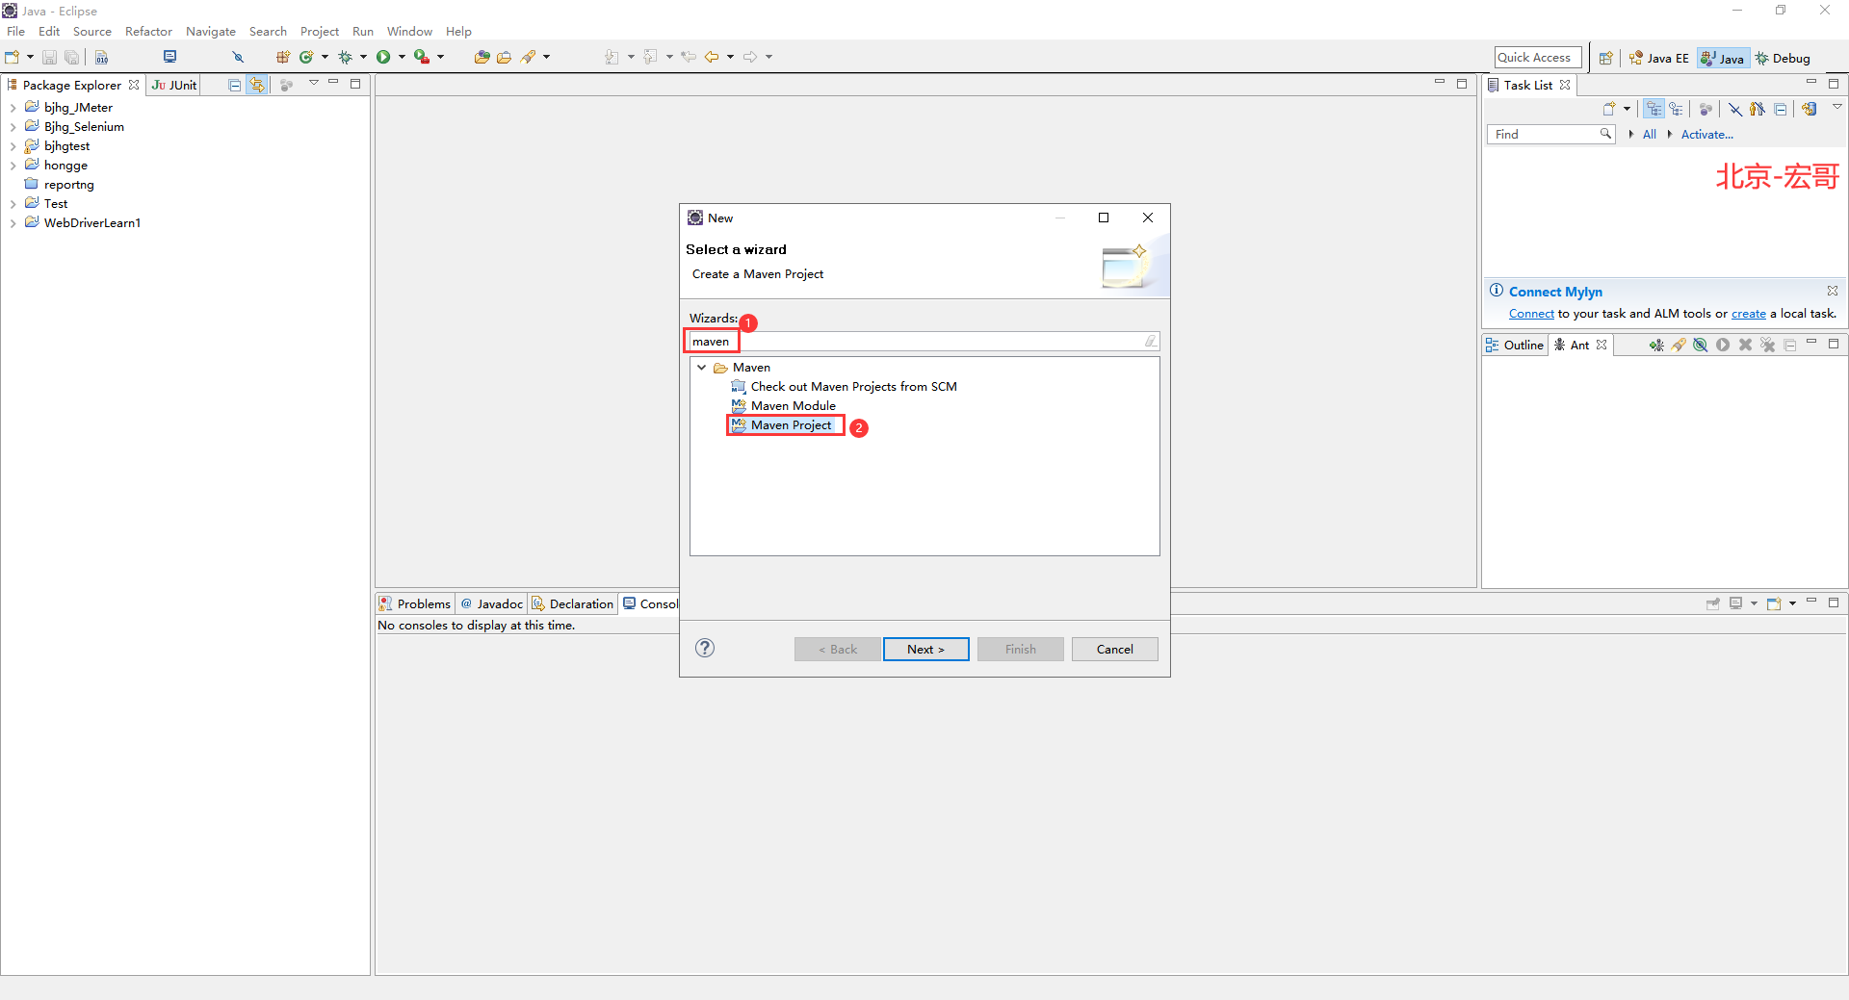Open the Package Explorer view menu triangle
This screenshot has height=1000, width=1849.
click(314, 84)
